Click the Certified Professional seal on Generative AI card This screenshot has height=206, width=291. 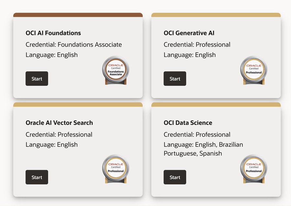coord(253,71)
